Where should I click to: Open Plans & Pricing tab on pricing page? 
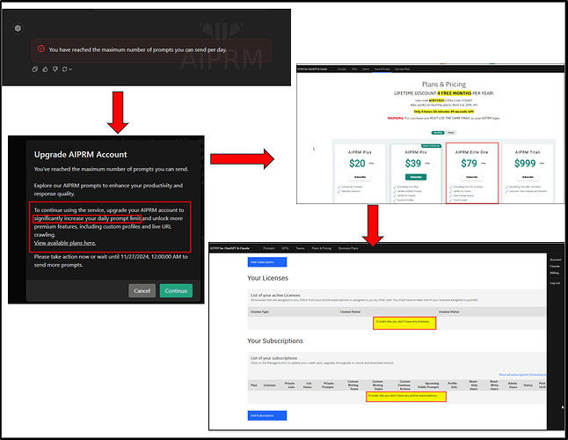pyautogui.click(x=383, y=67)
